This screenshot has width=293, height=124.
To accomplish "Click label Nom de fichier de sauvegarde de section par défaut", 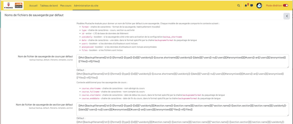I will point(44,105).
